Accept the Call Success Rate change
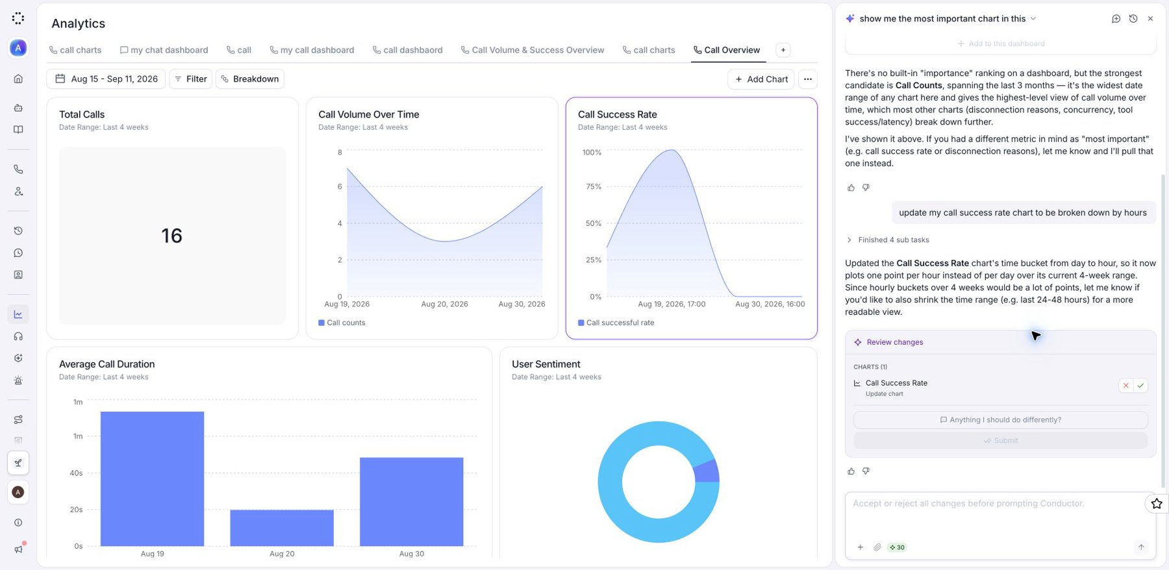 pyautogui.click(x=1140, y=386)
